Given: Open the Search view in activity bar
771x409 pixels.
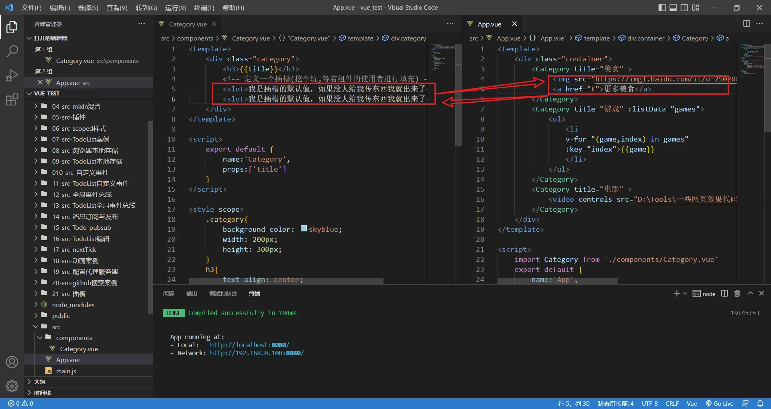Looking at the screenshot, I should coord(12,51).
